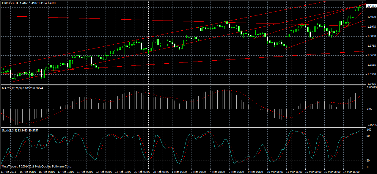The image size is (377, 174).
Task: Click the 0.00 level label in MACD panel
Action: click(369, 109)
